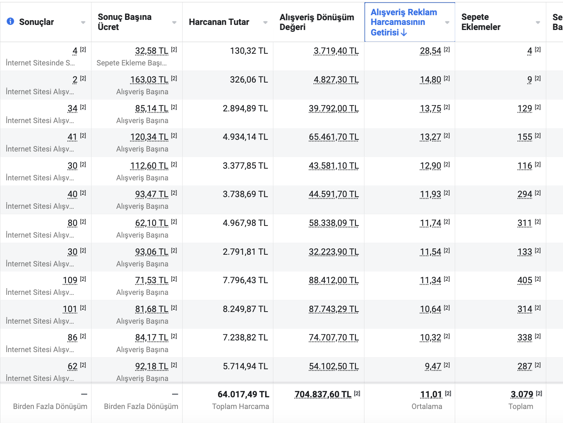Select the Harcanan Tutar column header text
Image resolution: width=563 pixels, height=423 pixels.
(219, 22)
